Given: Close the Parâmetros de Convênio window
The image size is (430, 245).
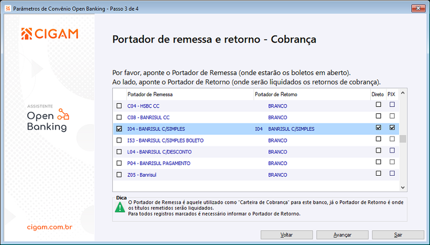Looking at the screenshot, I should point(418,8).
